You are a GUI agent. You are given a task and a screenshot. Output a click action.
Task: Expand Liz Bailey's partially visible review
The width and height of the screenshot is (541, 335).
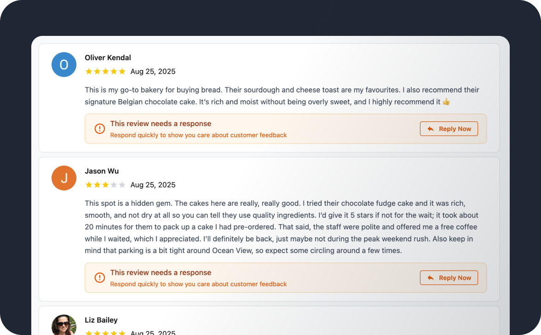pos(269,320)
